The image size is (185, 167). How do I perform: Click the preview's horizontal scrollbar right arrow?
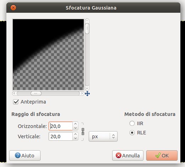pyautogui.click(x=82, y=93)
